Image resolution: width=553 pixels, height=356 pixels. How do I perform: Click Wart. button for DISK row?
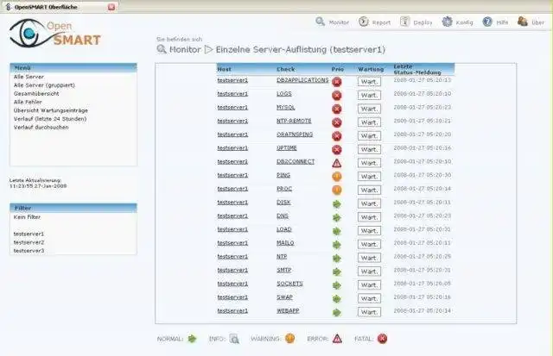coord(369,203)
